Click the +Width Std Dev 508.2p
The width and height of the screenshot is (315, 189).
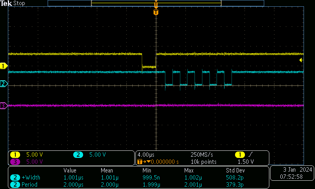coord(235,178)
